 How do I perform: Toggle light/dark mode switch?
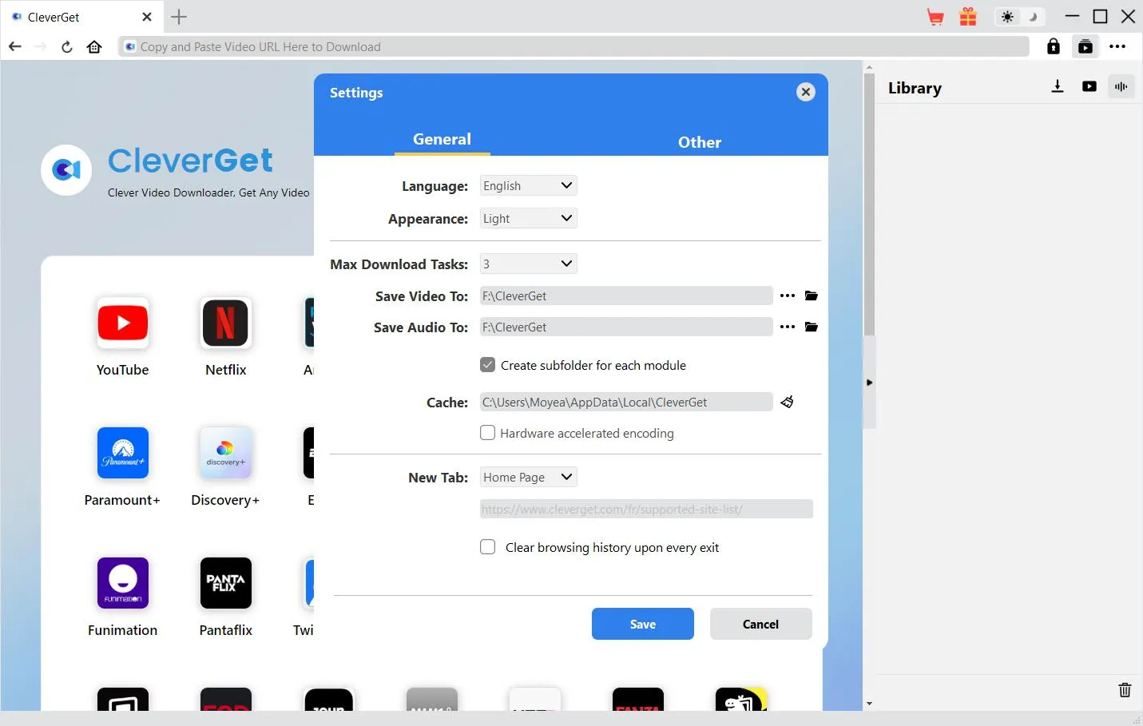click(x=1020, y=17)
